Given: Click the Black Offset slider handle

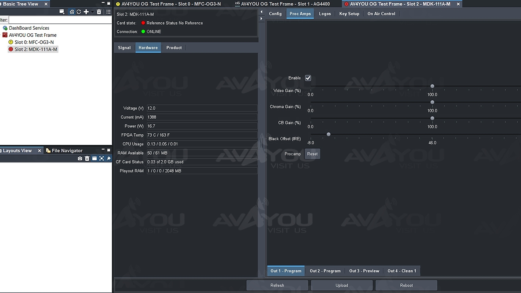Looking at the screenshot, I should point(329,134).
